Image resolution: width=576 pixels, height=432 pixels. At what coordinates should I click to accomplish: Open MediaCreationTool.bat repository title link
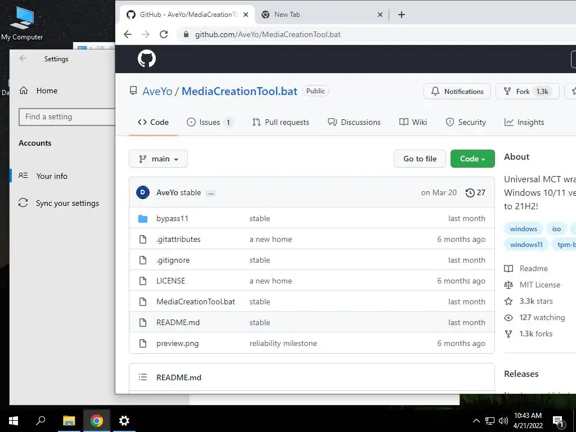tap(239, 91)
